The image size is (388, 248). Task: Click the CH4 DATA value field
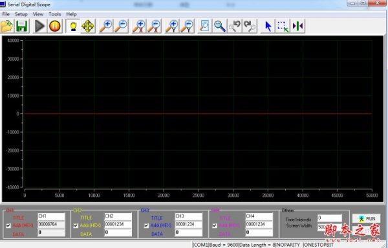(x=259, y=232)
